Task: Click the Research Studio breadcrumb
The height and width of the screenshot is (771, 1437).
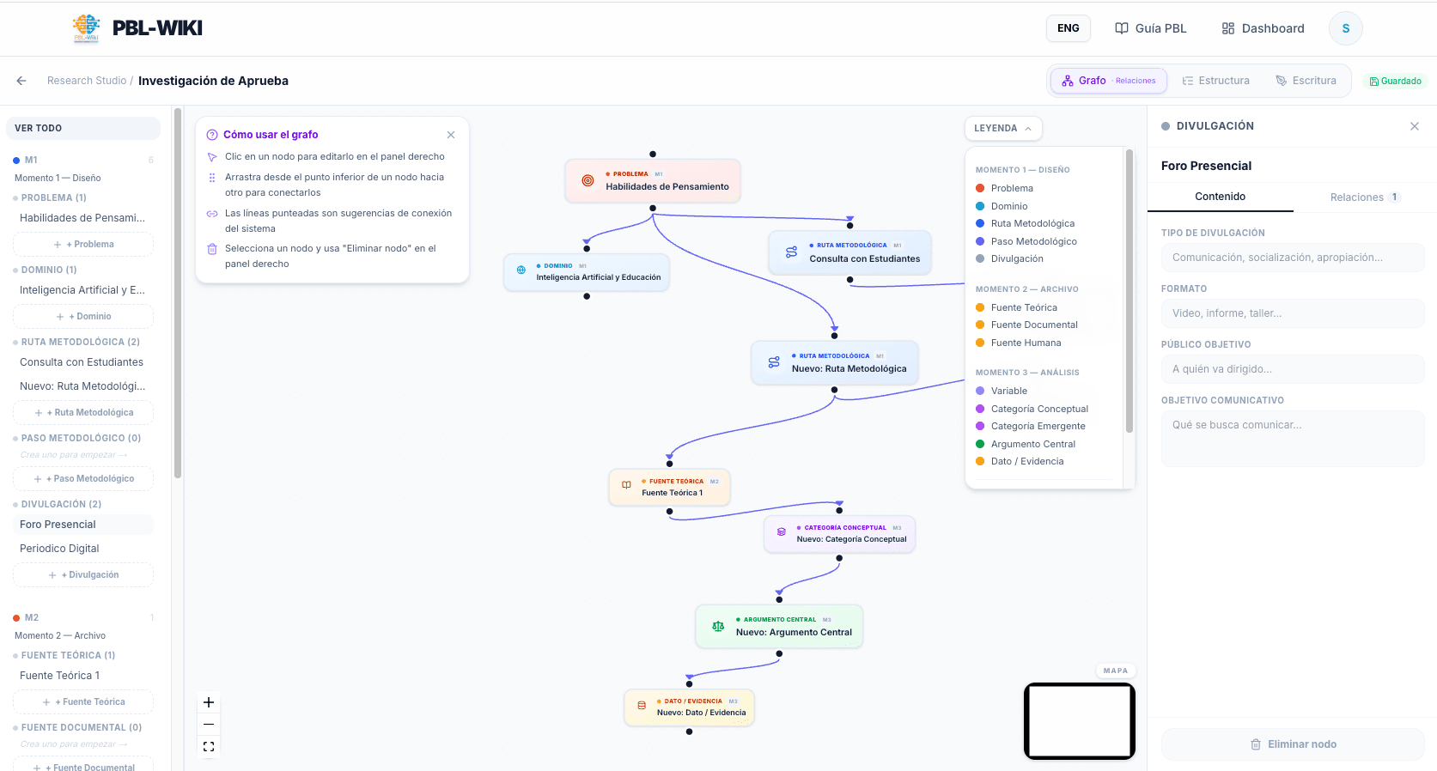Action: click(87, 81)
